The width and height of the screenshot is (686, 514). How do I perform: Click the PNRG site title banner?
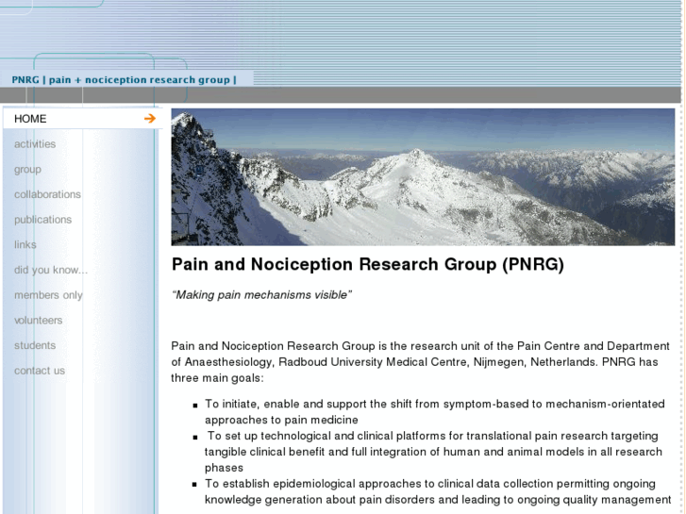coord(124,79)
